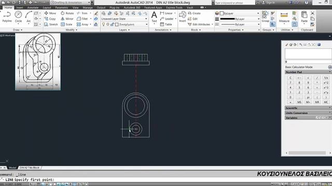Click Edit block
The height and width of the screenshot is (186, 332).
coord(192,19)
